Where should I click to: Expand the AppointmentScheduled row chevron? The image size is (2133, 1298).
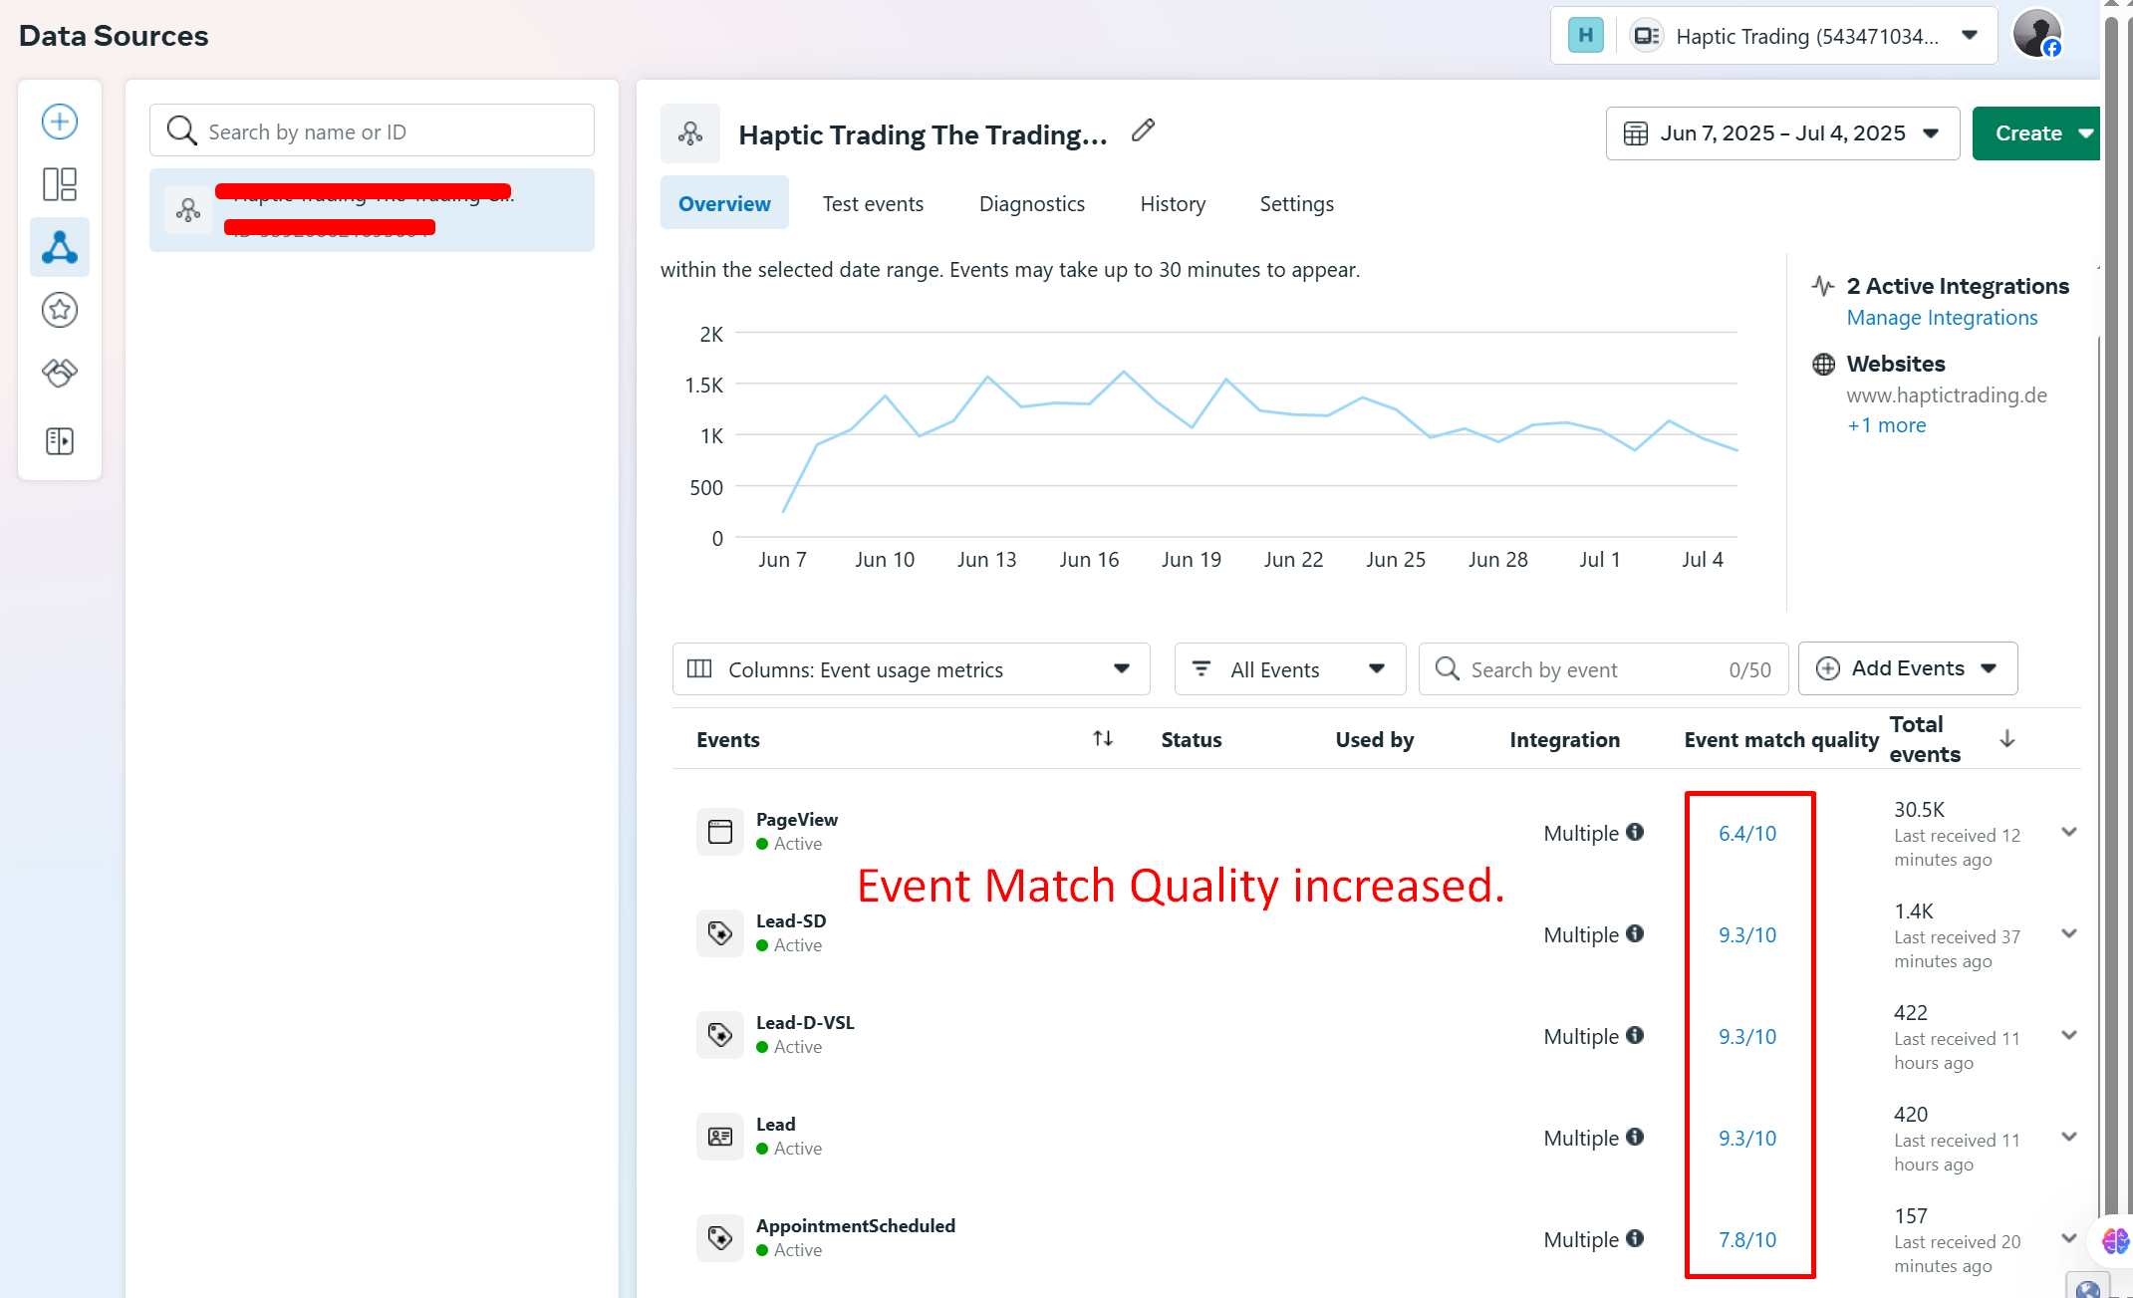point(2069,1238)
